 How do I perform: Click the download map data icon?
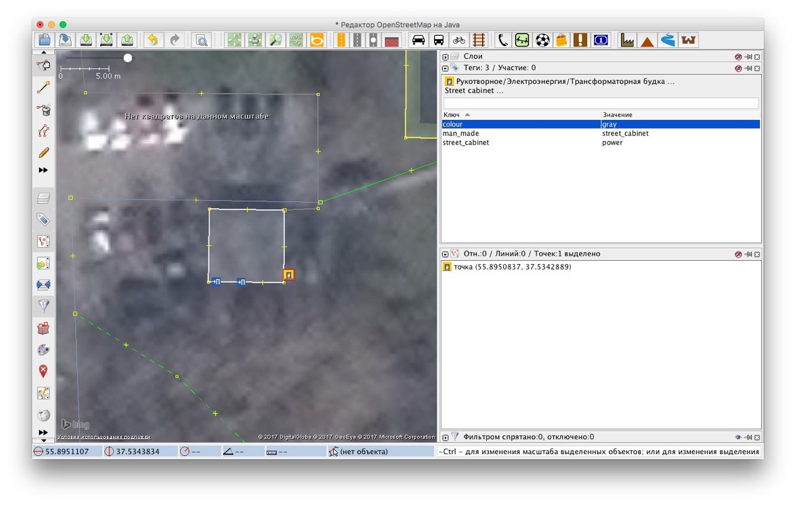(86, 40)
